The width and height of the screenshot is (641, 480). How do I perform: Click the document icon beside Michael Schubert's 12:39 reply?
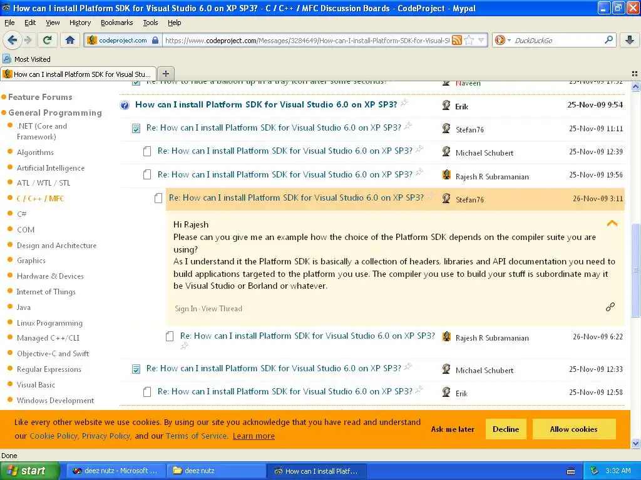tap(147, 152)
